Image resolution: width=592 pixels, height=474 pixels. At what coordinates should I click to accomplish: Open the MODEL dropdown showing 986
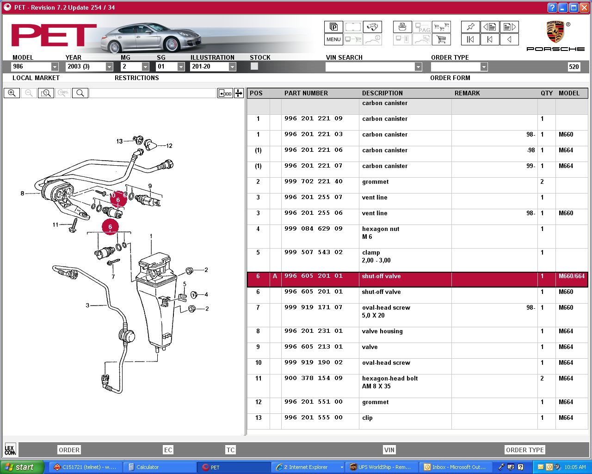[x=55, y=67]
